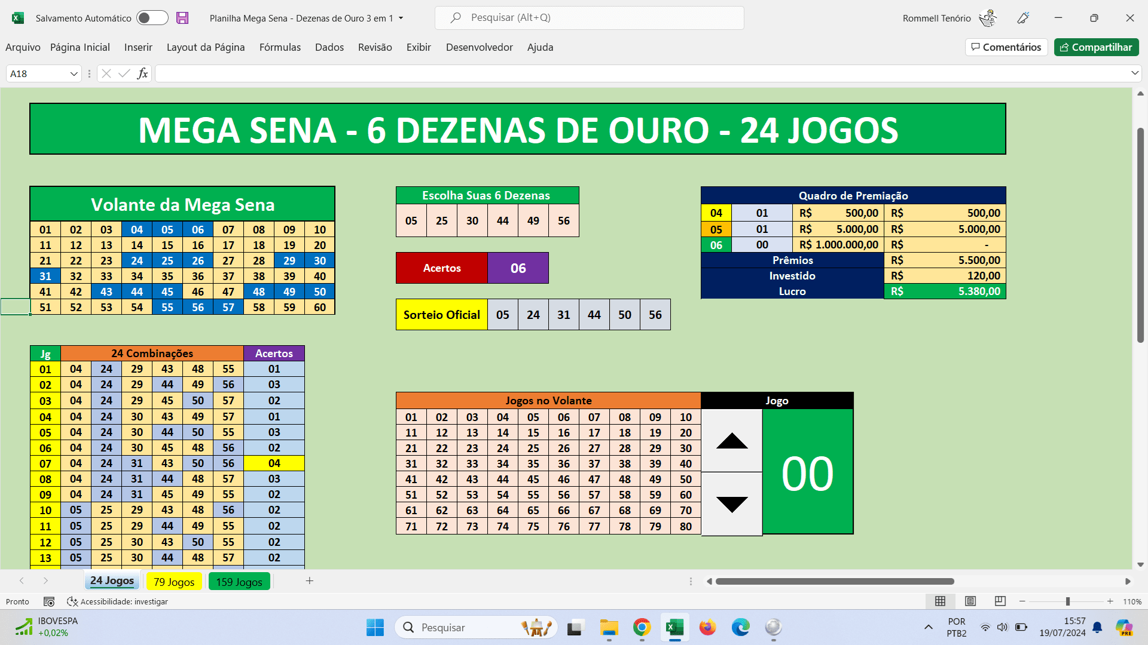This screenshot has height=645, width=1148.
Task: Click previous sheet navigation arrow
Action: coord(22,580)
